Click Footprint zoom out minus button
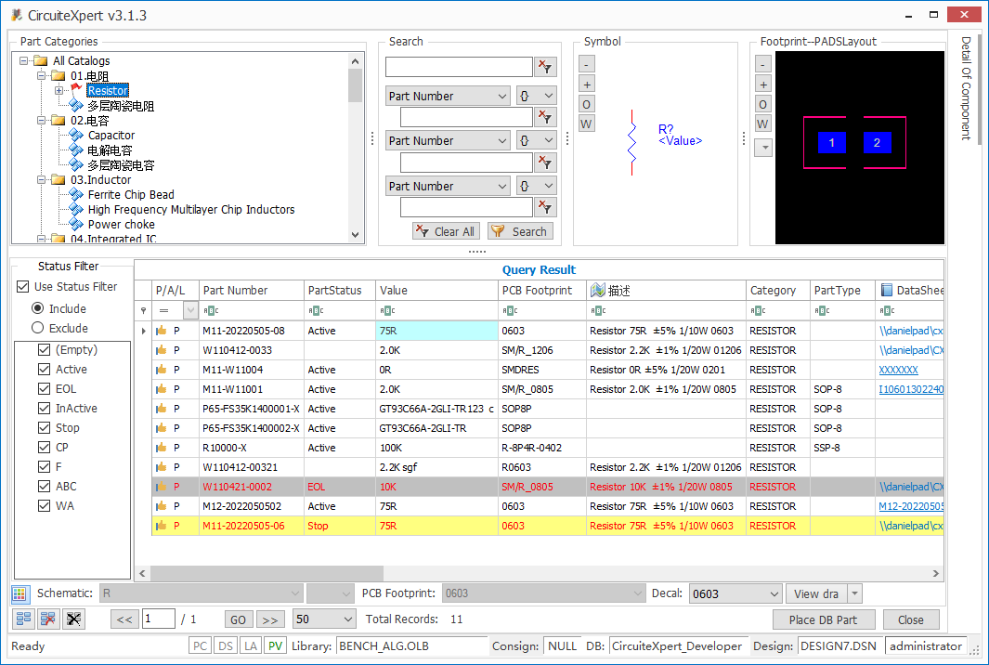Screen dimensions: 989x665 (763, 64)
